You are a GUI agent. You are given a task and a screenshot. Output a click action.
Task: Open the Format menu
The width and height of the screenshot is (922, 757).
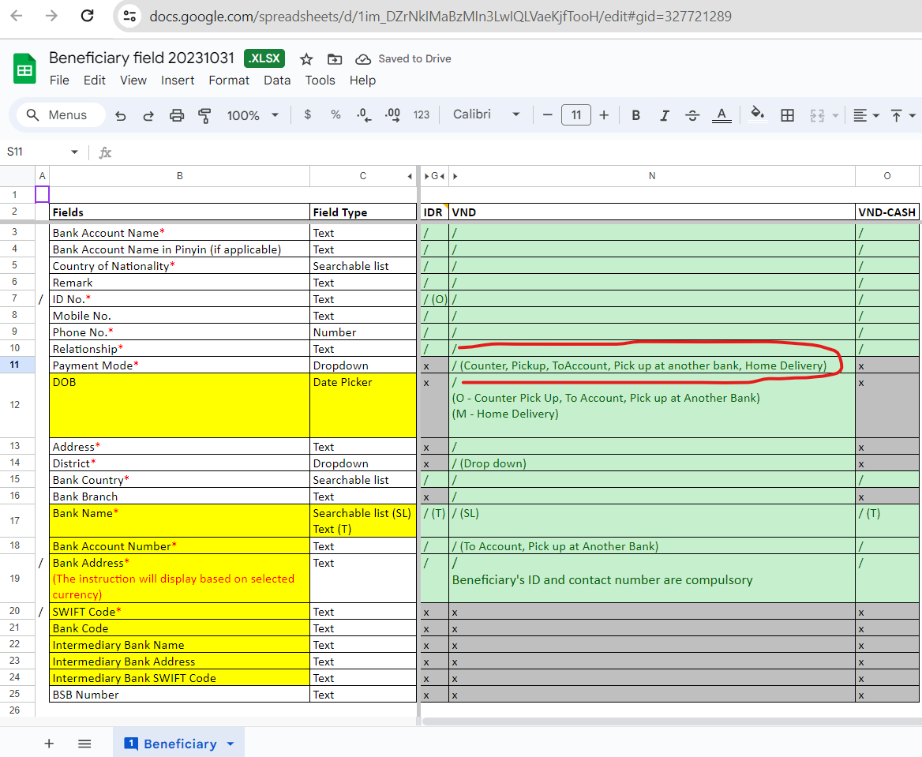point(229,81)
